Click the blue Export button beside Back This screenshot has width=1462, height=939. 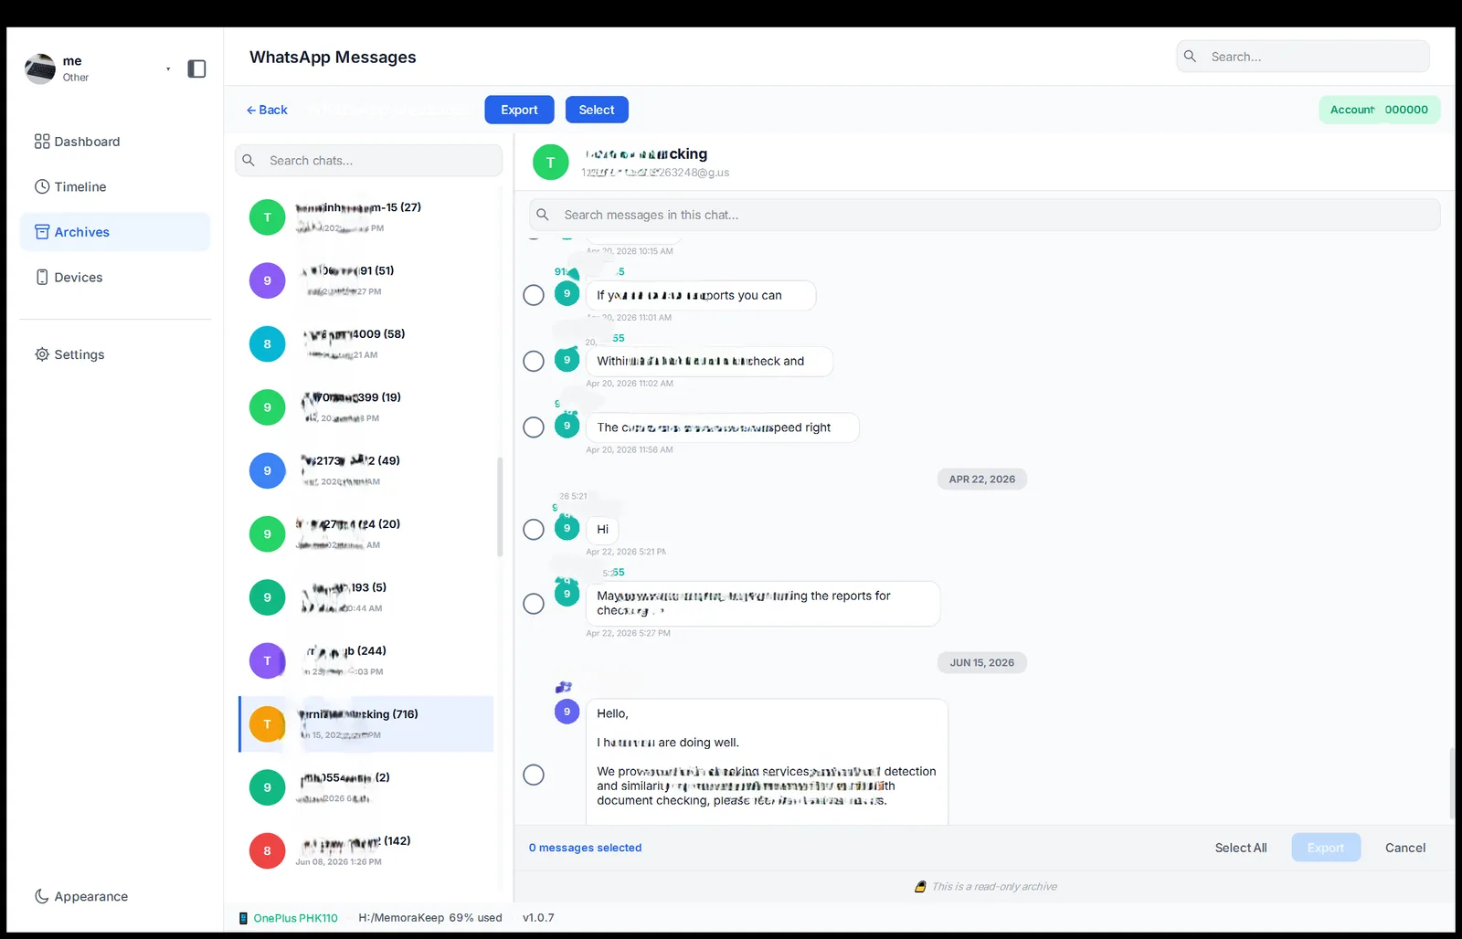(519, 110)
